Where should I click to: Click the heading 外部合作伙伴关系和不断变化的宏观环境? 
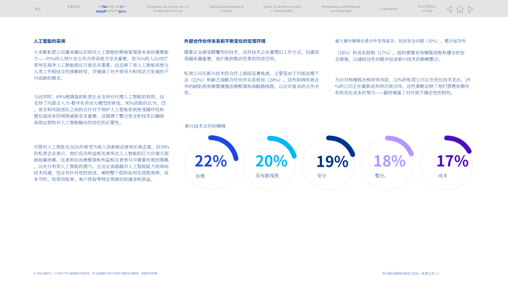(225, 41)
